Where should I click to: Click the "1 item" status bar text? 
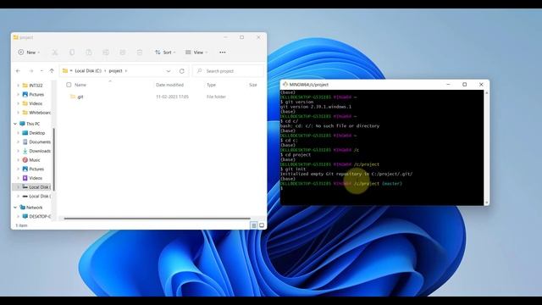pyautogui.click(x=21, y=225)
